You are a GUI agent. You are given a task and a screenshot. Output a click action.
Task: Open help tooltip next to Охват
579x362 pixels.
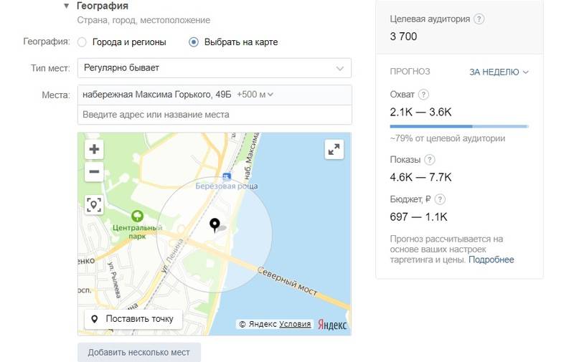[423, 95]
